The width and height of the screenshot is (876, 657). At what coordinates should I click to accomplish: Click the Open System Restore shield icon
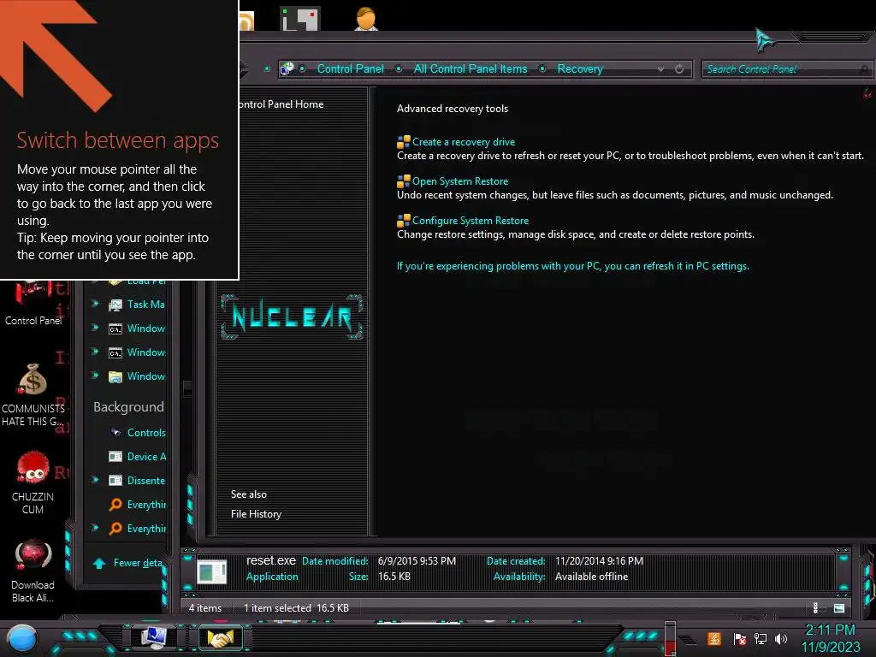coord(404,181)
